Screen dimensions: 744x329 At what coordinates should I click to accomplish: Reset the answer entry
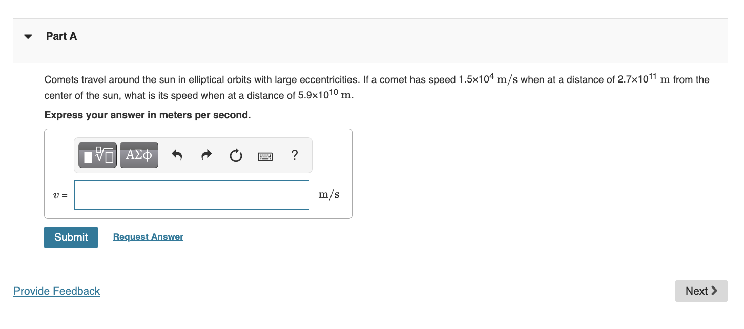[235, 155]
